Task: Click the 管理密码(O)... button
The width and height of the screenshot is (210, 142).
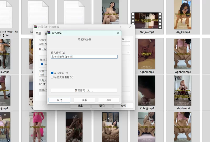Action: 84,90
